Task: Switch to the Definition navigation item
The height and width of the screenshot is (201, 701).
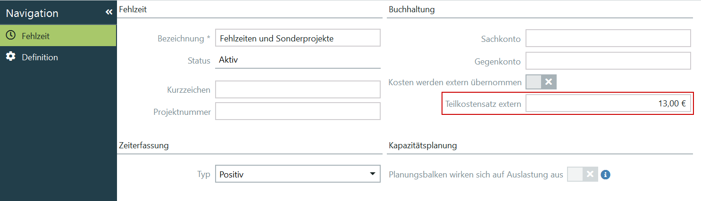Action: pos(40,57)
